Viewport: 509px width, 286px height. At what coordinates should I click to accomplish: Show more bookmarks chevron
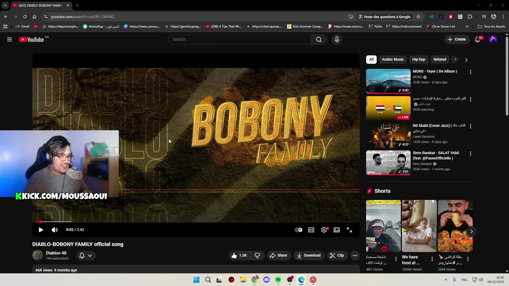click(467, 27)
